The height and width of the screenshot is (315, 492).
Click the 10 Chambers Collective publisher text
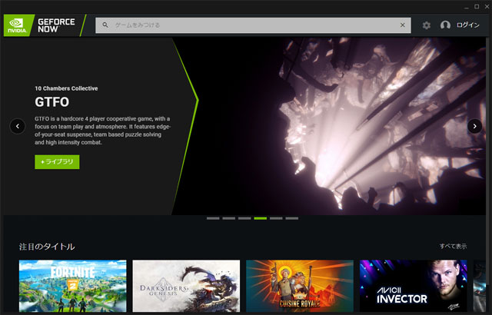[x=66, y=88]
